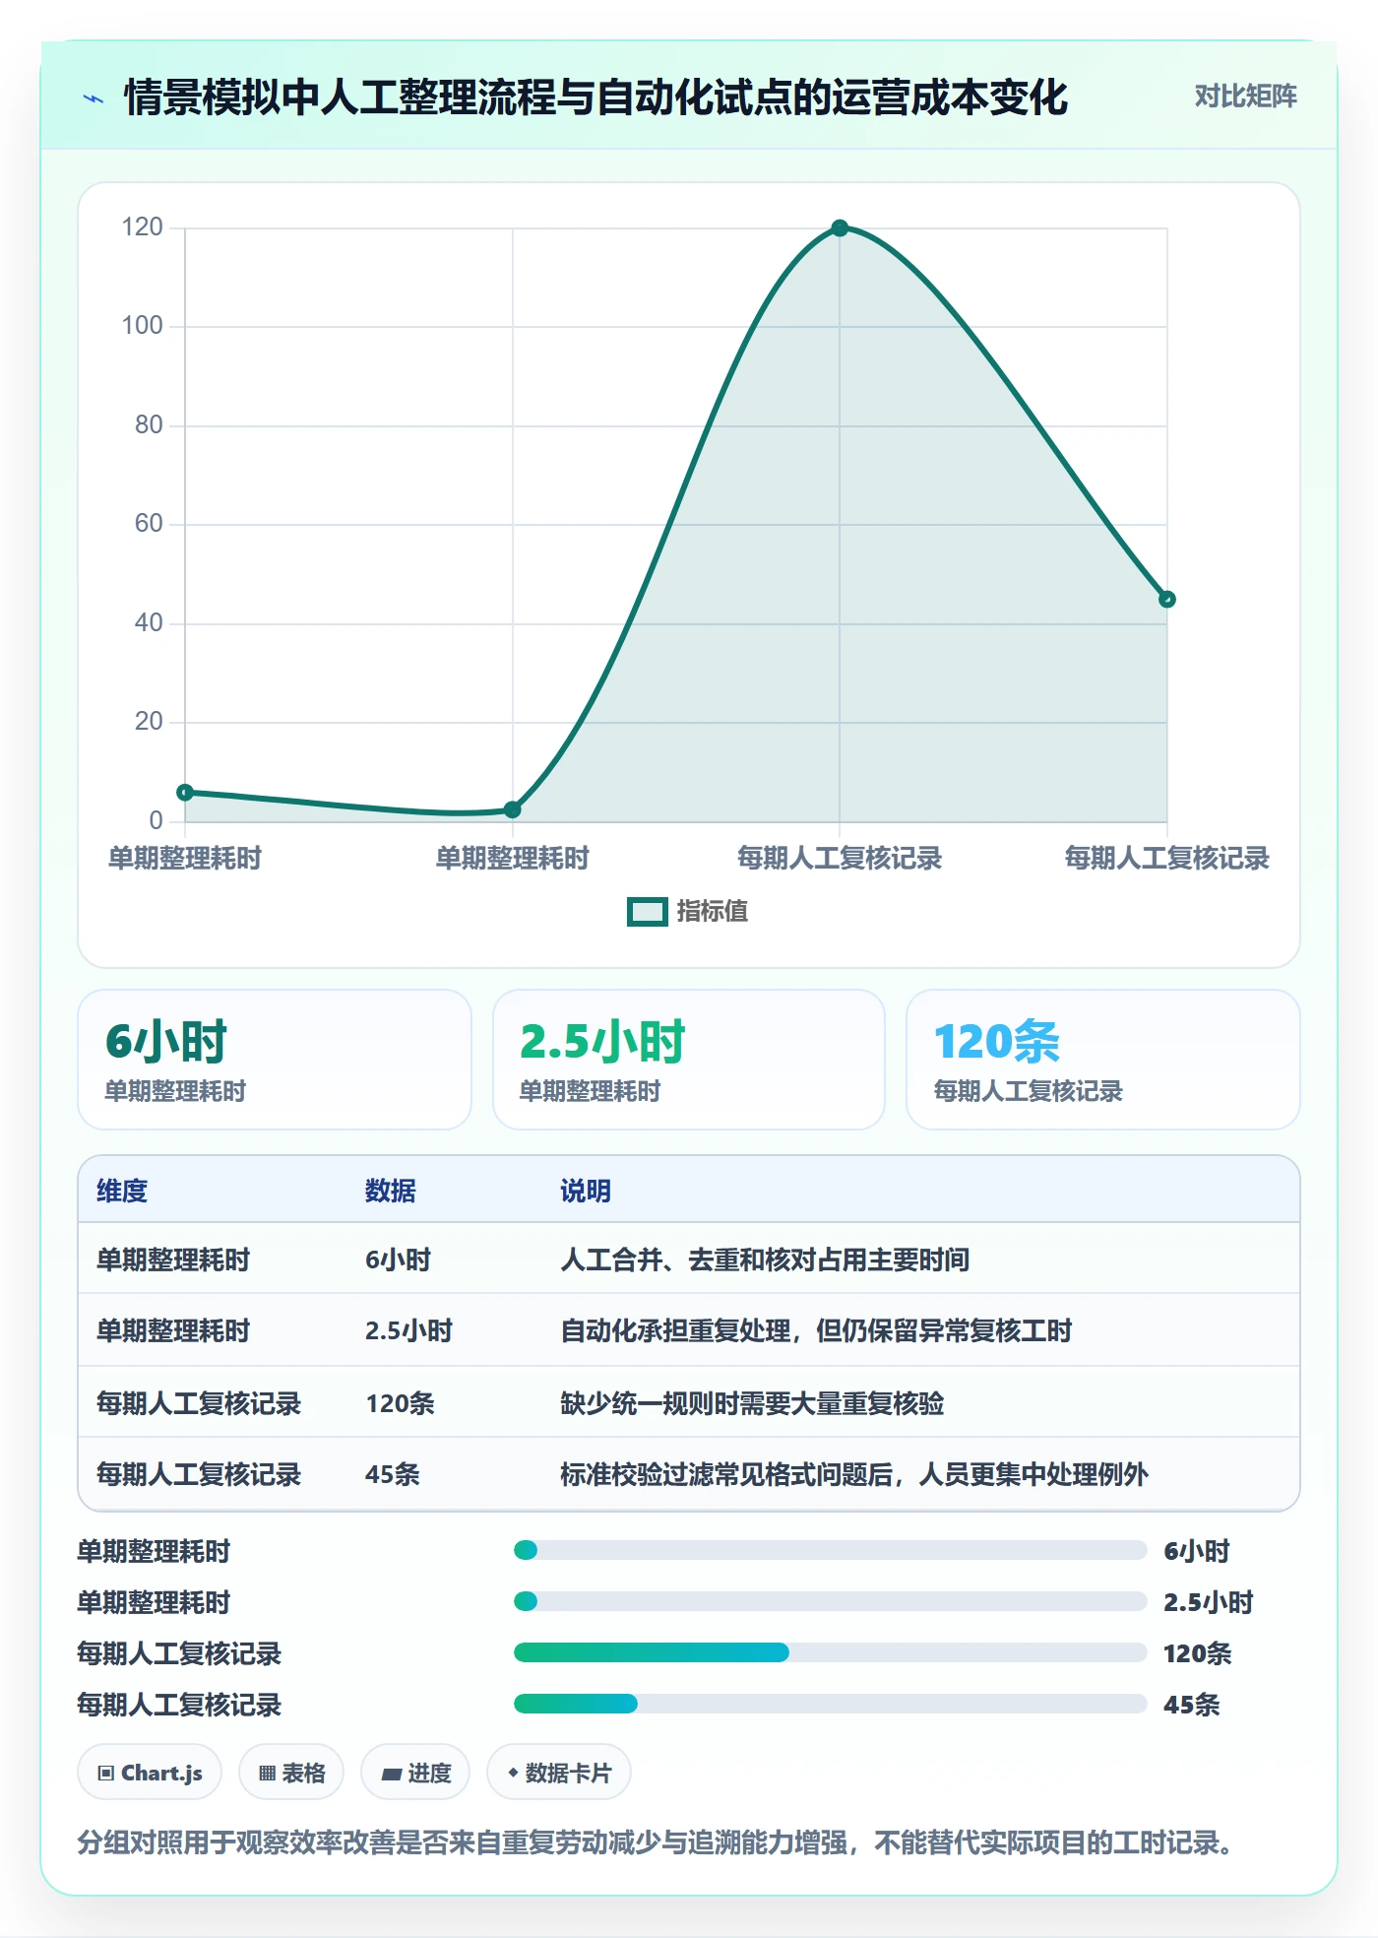The height and width of the screenshot is (1938, 1378).
Task: Select the table cell 120条
Action: coord(400,1403)
